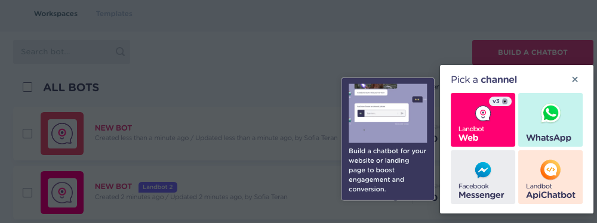Choose the WhatsApp channel tile
Screen dimensions: 597x223
tap(550, 120)
